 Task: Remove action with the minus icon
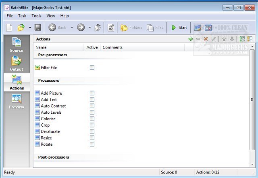[198, 39]
